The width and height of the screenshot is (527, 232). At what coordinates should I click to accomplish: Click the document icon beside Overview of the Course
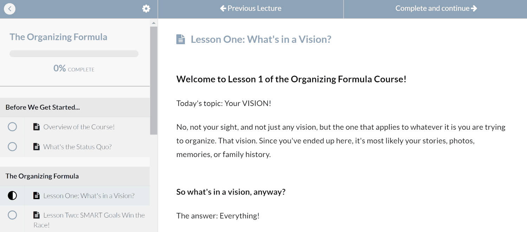click(37, 127)
